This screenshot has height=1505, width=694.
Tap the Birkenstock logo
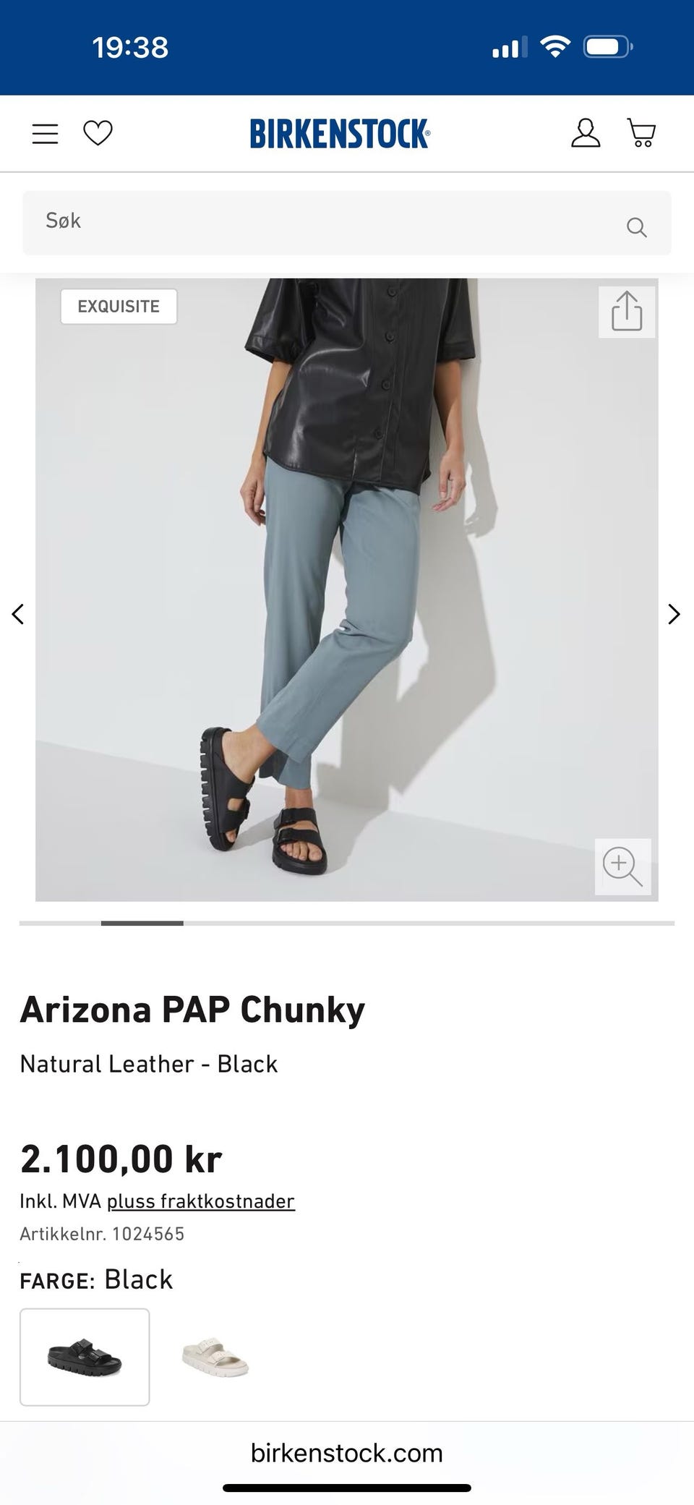pyautogui.click(x=340, y=134)
